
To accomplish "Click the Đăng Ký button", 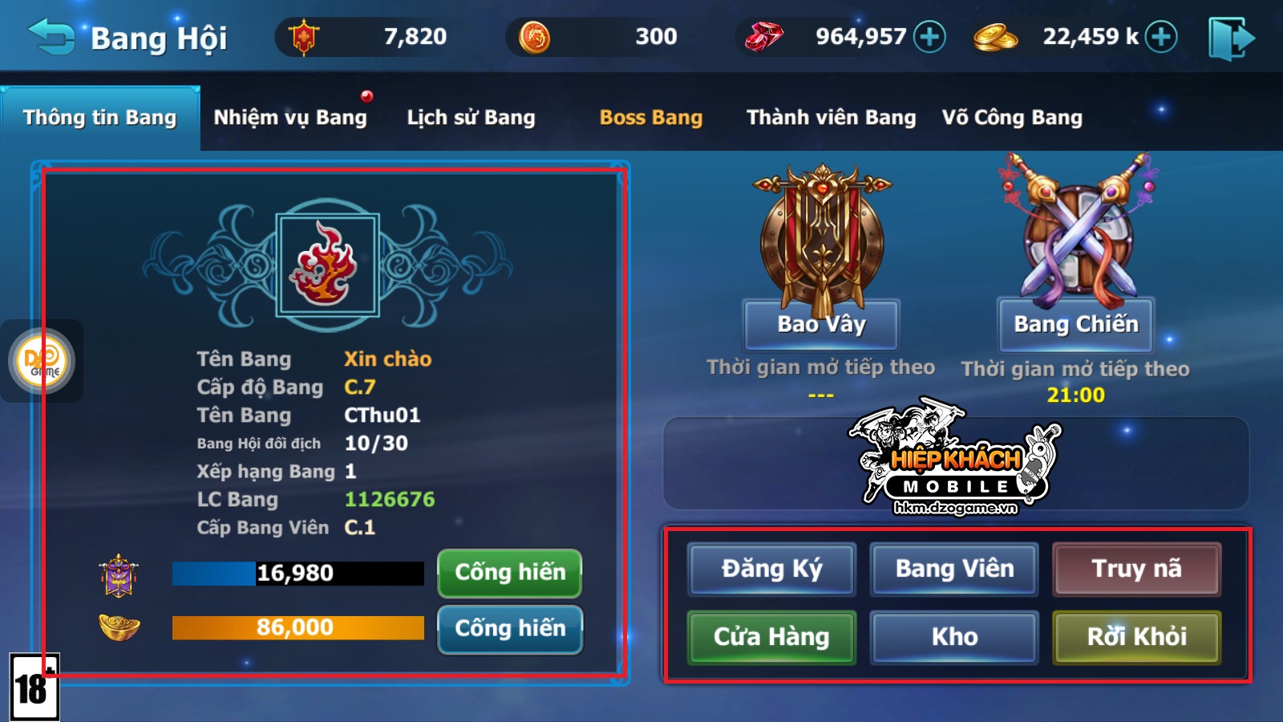I will coord(771,569).
